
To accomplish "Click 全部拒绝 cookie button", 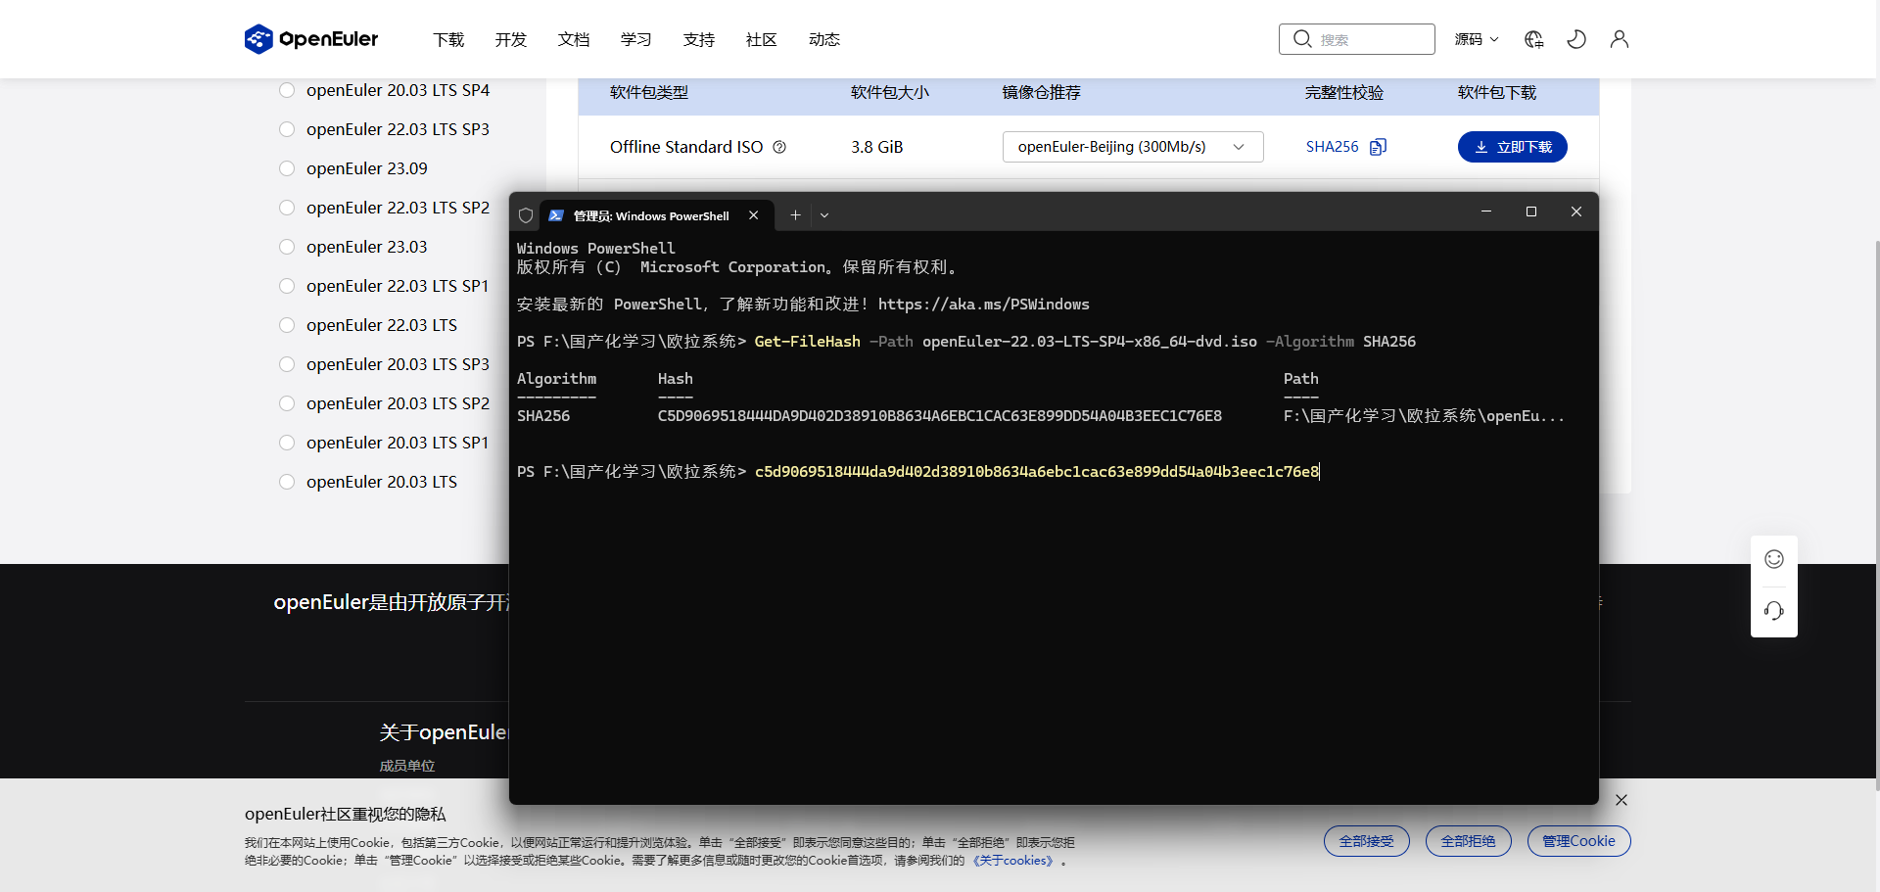I will click(1469, 841).
